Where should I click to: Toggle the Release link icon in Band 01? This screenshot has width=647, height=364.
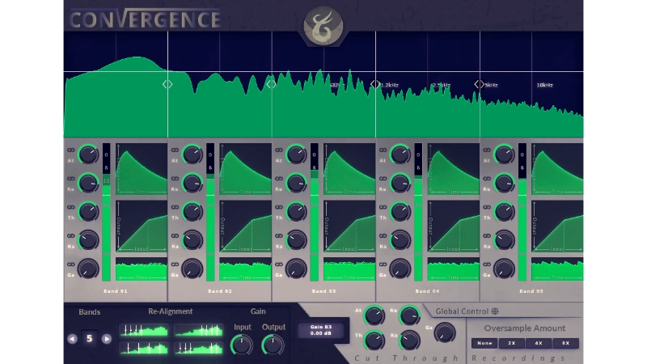pos(71,179)
